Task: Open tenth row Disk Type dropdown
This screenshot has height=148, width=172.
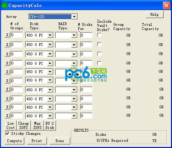Action: 50,116
